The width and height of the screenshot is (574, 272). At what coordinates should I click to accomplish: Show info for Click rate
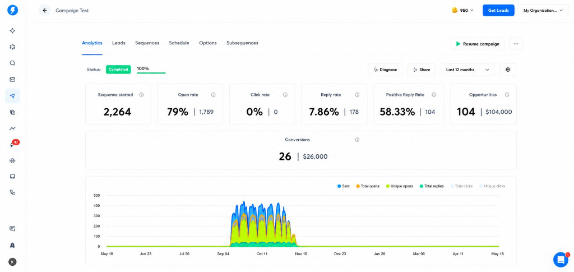click(285, 95)
